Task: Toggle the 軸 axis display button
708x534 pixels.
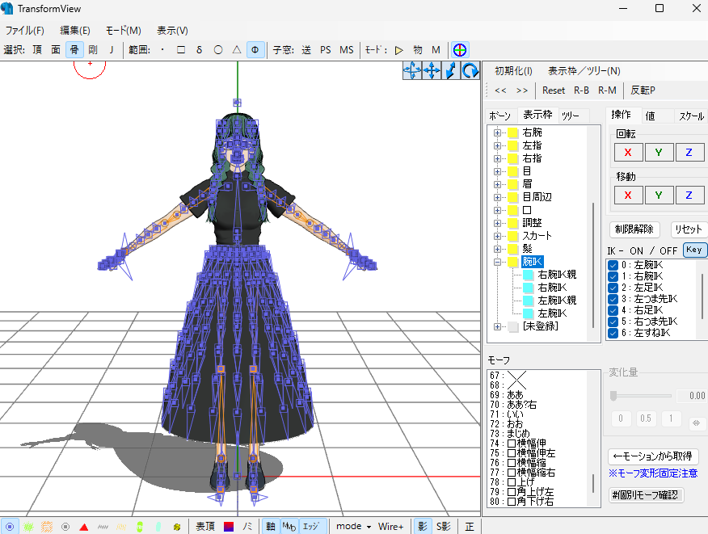Action: (271, 527)
